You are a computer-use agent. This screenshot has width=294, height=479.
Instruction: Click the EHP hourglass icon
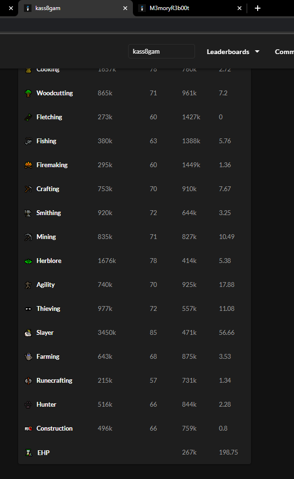pos(29,453)
